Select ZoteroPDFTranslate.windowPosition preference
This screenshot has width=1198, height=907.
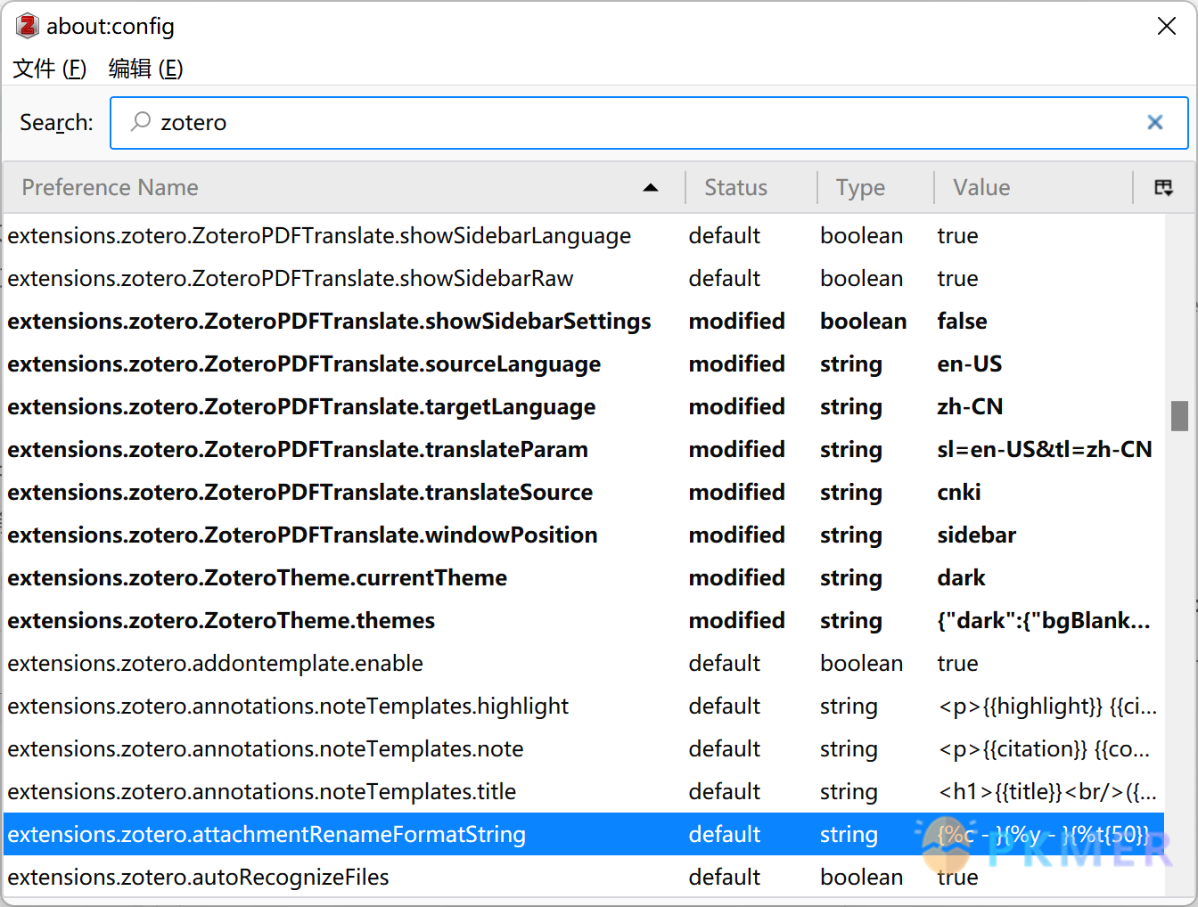584,535
